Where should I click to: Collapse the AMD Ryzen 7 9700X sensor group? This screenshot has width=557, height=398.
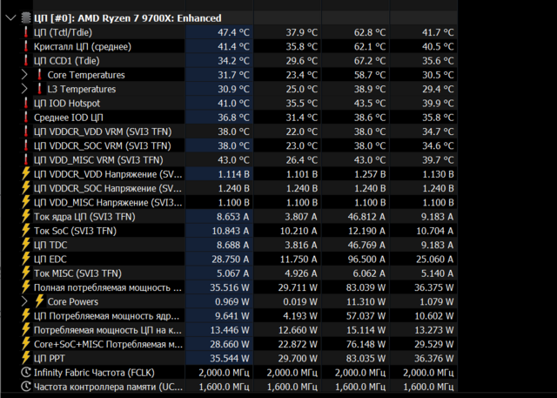tap(9, 17)
